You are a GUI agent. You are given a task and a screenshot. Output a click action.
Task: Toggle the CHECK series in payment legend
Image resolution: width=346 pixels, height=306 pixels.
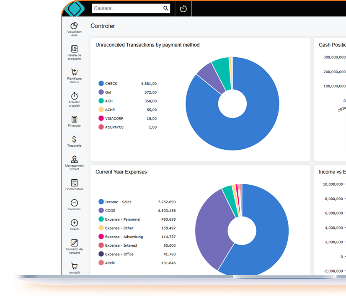tap(109, 84)
